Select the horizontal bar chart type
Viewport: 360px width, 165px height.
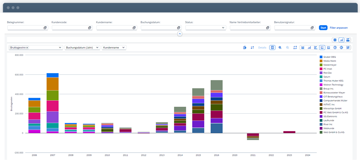[316, 48]
